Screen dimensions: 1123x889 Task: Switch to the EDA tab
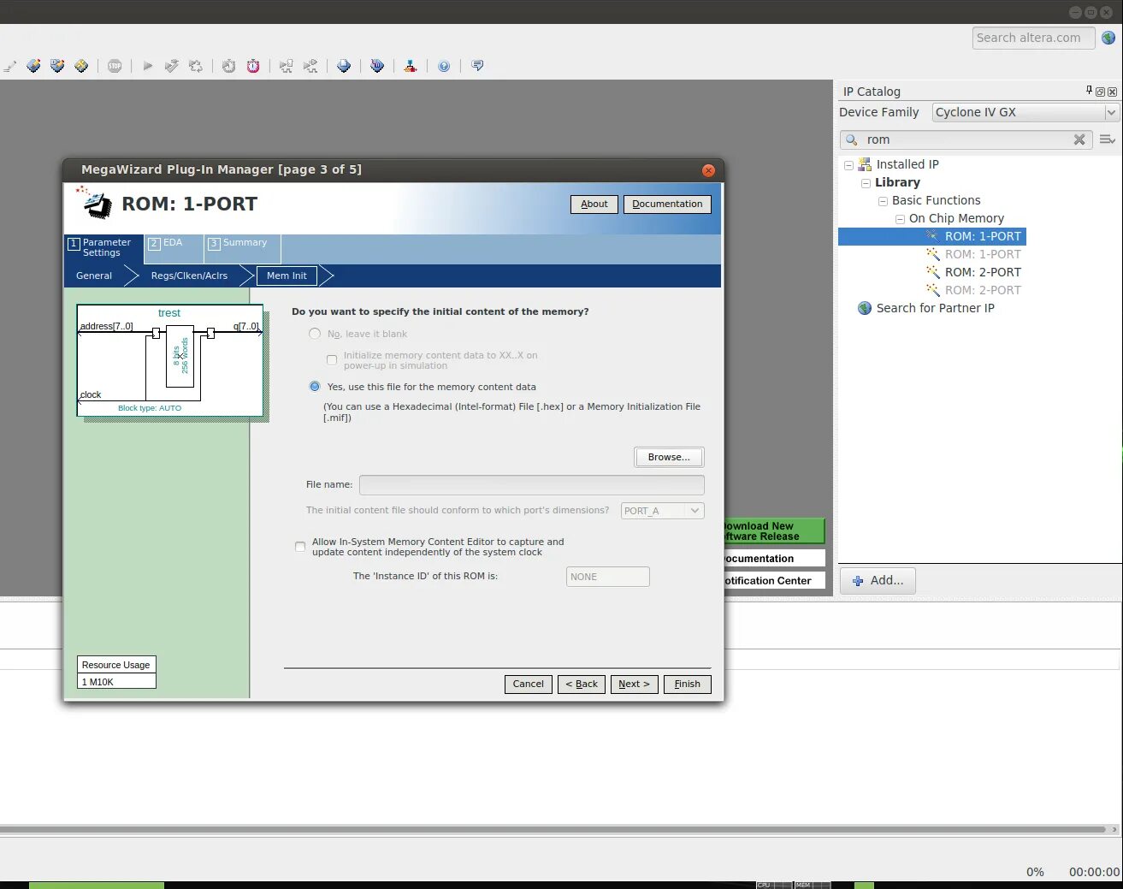click(x=173, y=248)
